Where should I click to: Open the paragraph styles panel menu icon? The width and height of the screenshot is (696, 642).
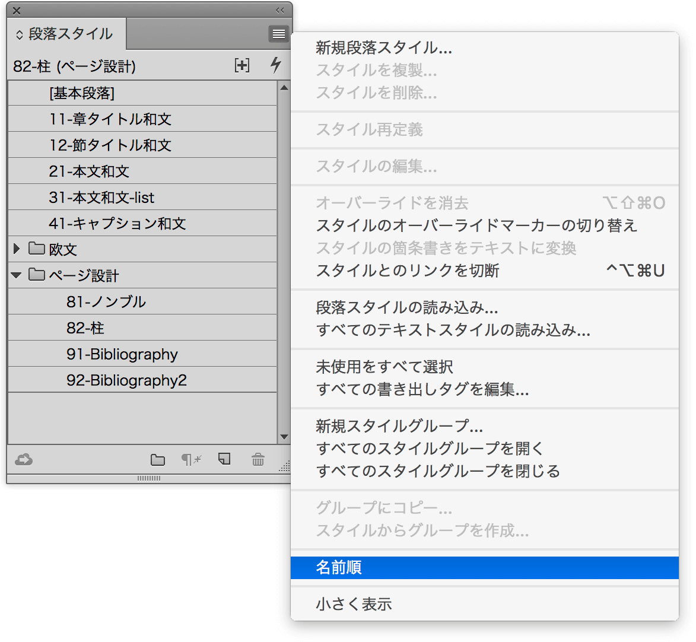tap(279, 34)
